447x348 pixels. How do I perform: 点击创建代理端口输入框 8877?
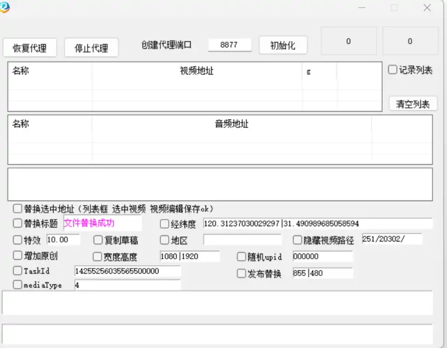(230, 45)
